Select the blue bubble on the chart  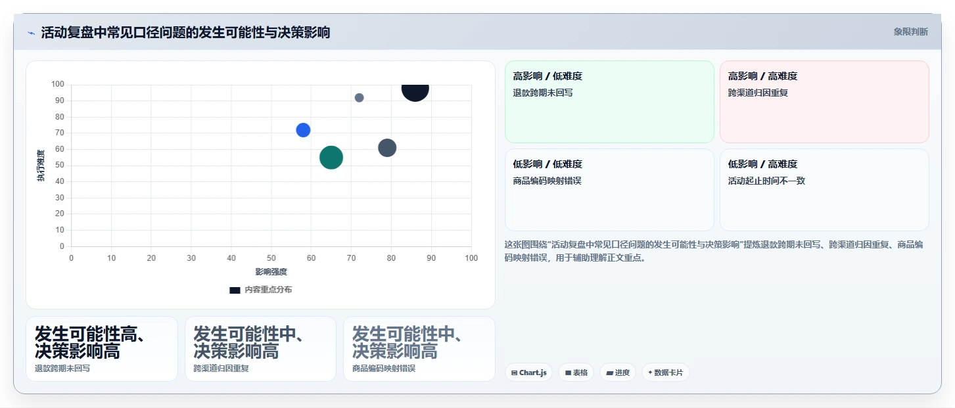(303, 130)
